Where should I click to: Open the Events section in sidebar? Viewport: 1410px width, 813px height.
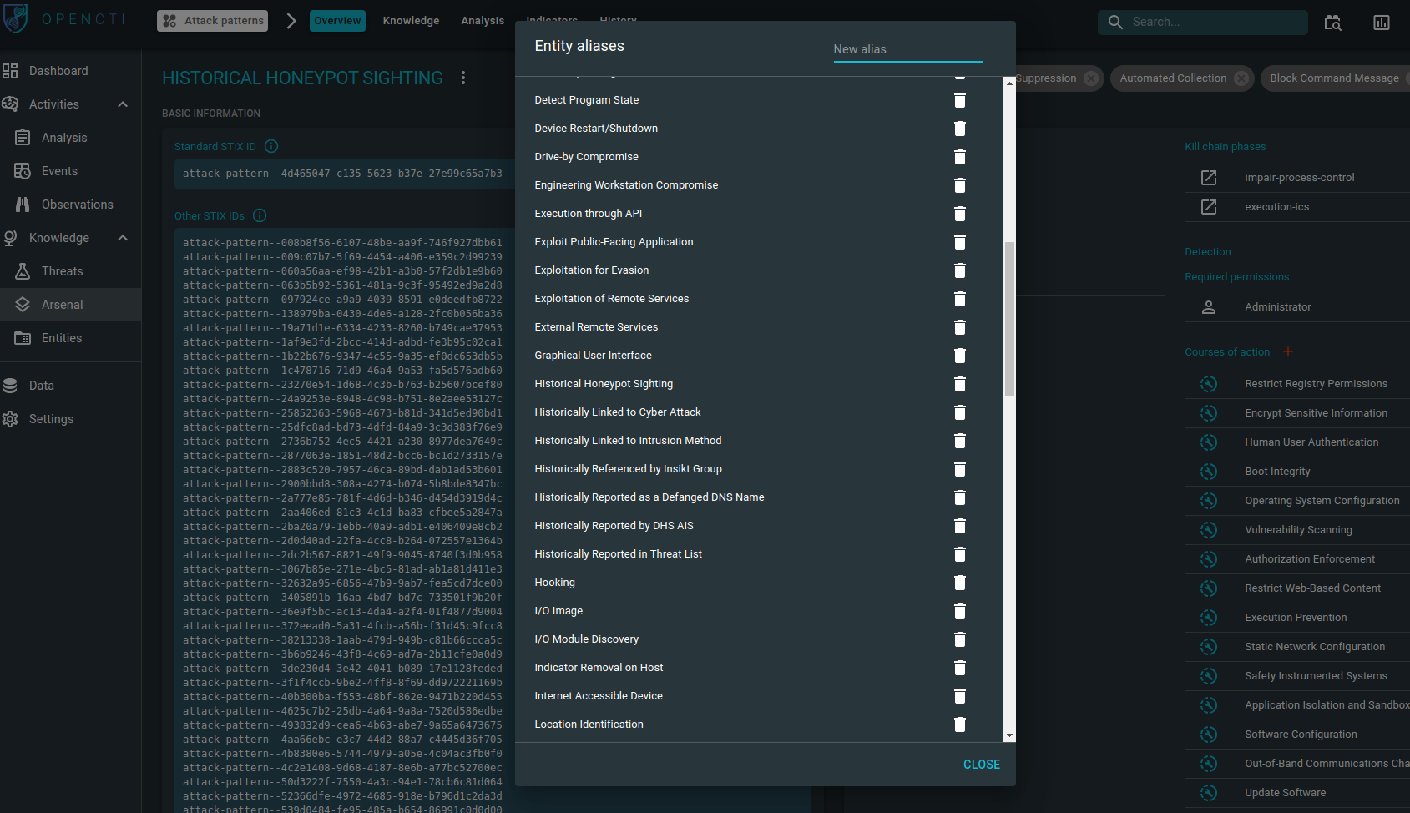point(58,170)
